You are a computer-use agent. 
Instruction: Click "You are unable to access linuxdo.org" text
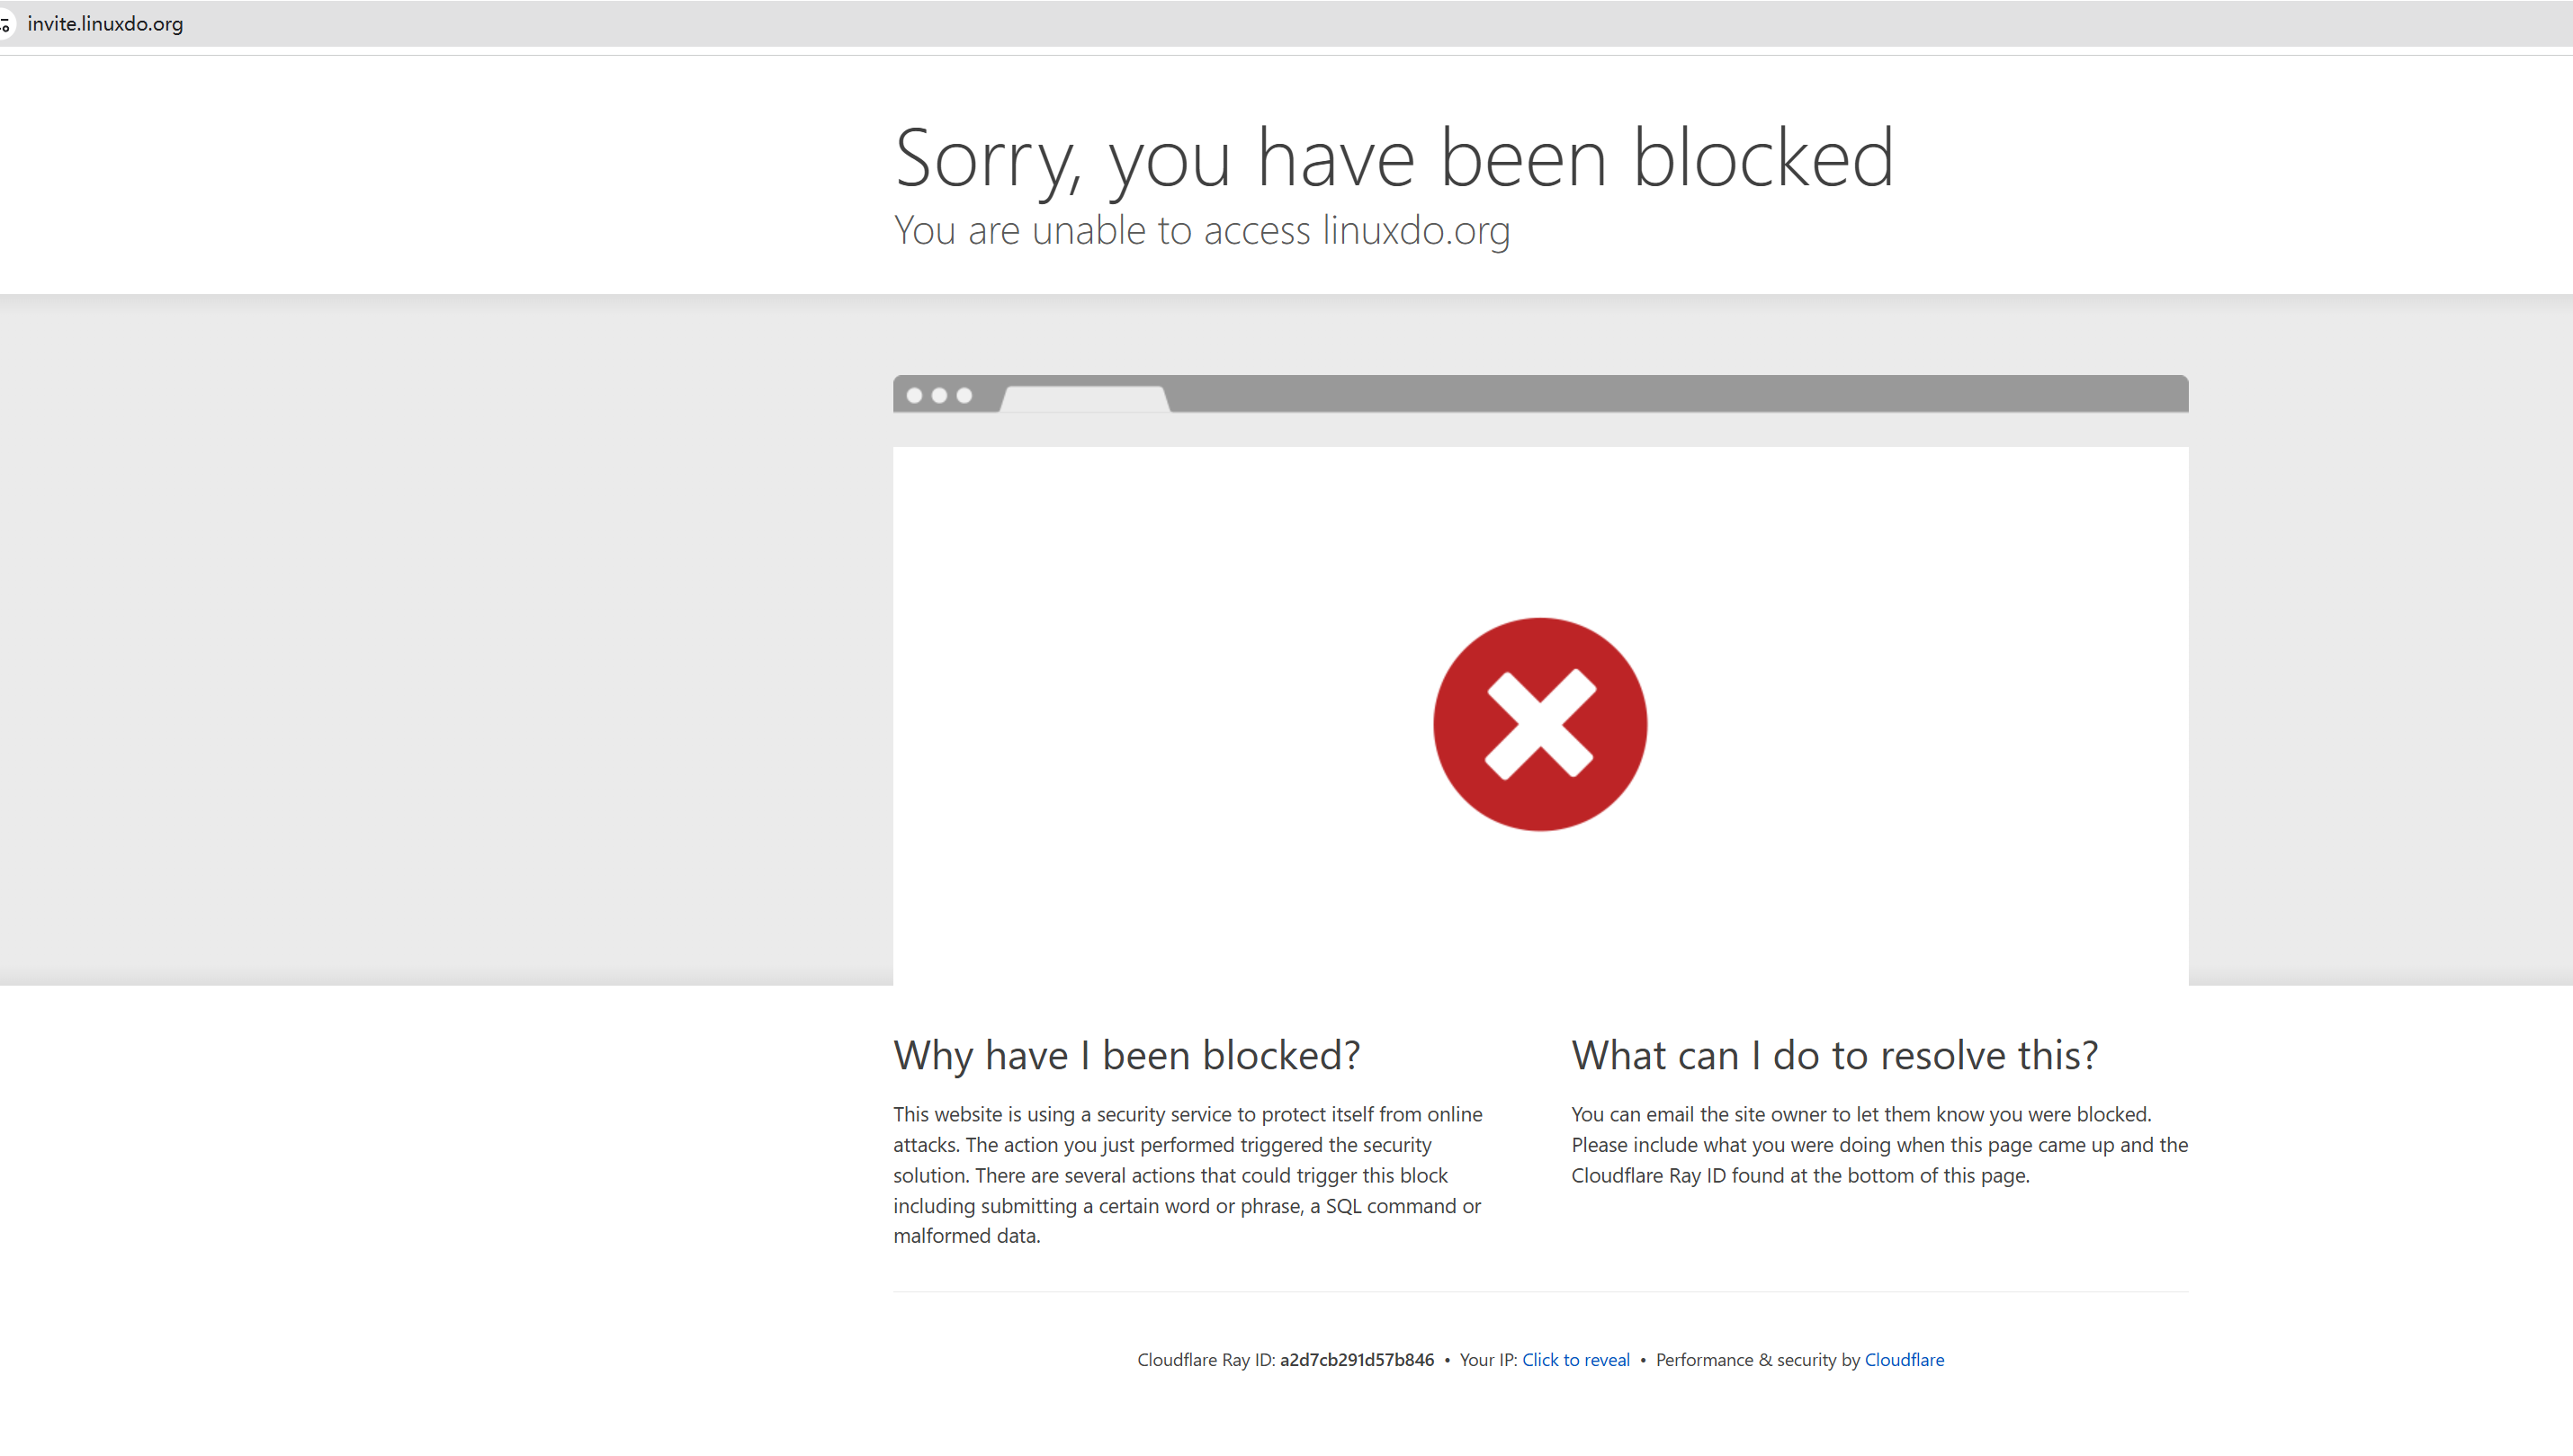[x=1201, y=230]
